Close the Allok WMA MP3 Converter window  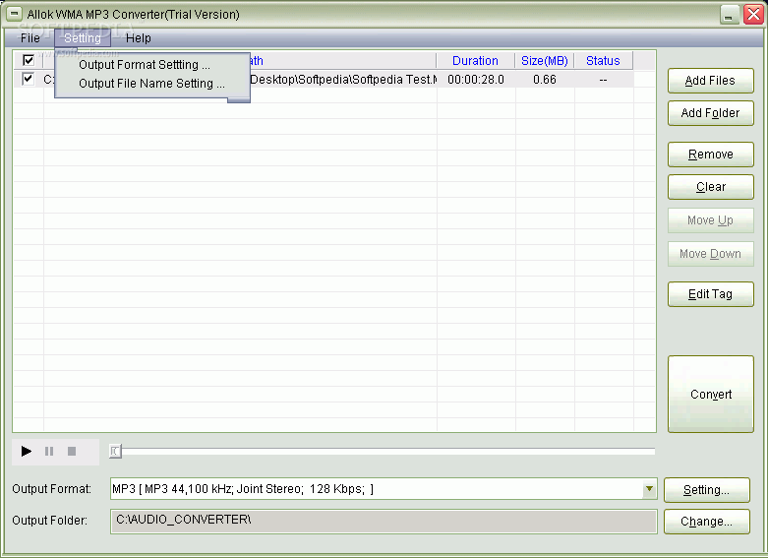pyautogui.click(x=753, y=14)
